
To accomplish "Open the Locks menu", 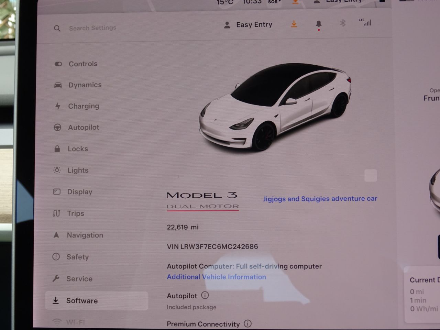I will [x=78, y=149].
